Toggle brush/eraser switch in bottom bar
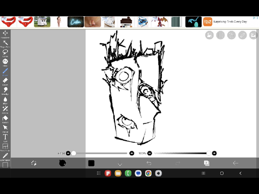This screenshot has height=194, width=259. click(x=33, y=163)
